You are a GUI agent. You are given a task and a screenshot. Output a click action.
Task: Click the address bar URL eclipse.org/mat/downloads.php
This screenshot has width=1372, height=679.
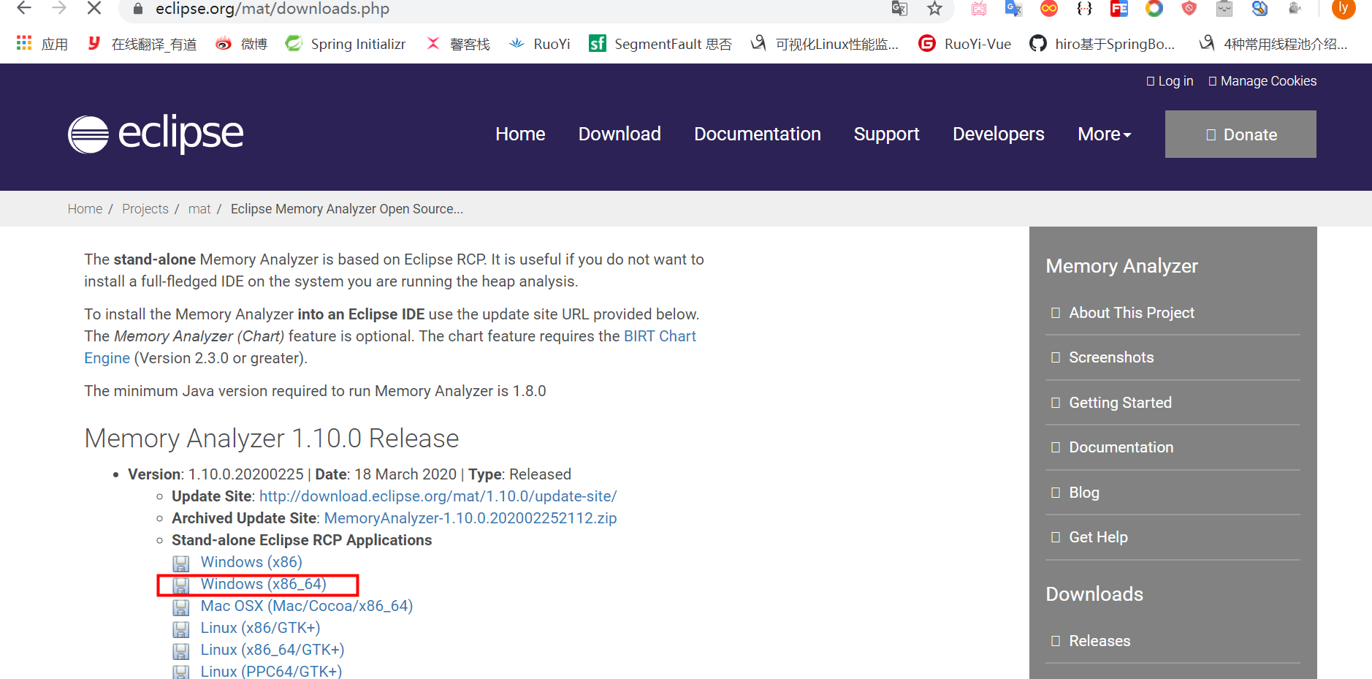[x=272, y=9]
